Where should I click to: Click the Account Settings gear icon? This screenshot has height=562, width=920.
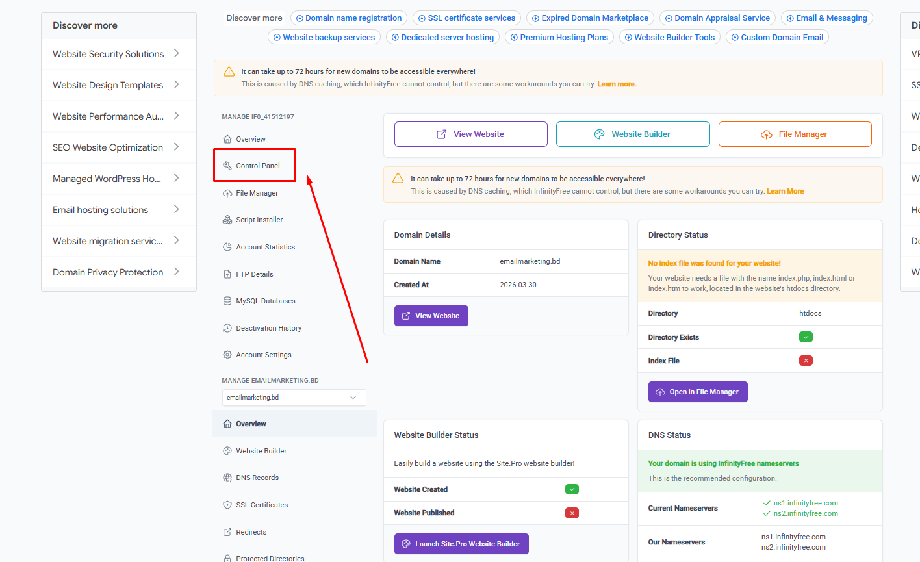click(x=227, y=355)
